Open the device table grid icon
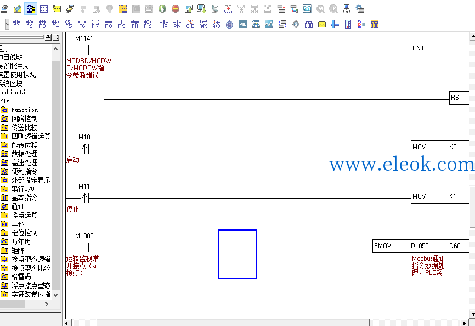The image size is (475, 326). [44, 9]
